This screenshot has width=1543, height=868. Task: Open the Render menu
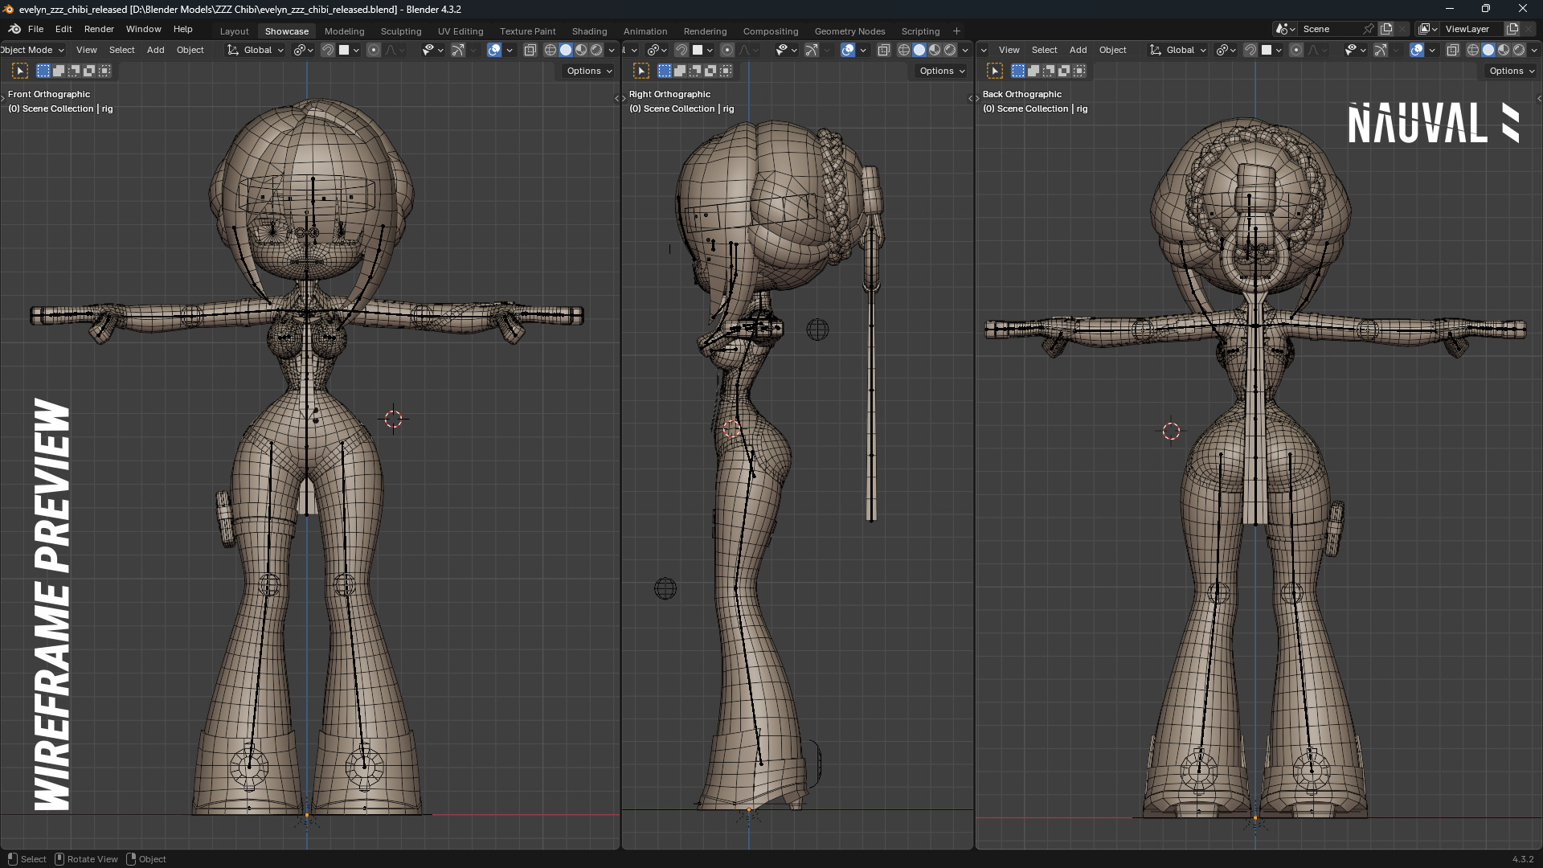pos(99,29)
